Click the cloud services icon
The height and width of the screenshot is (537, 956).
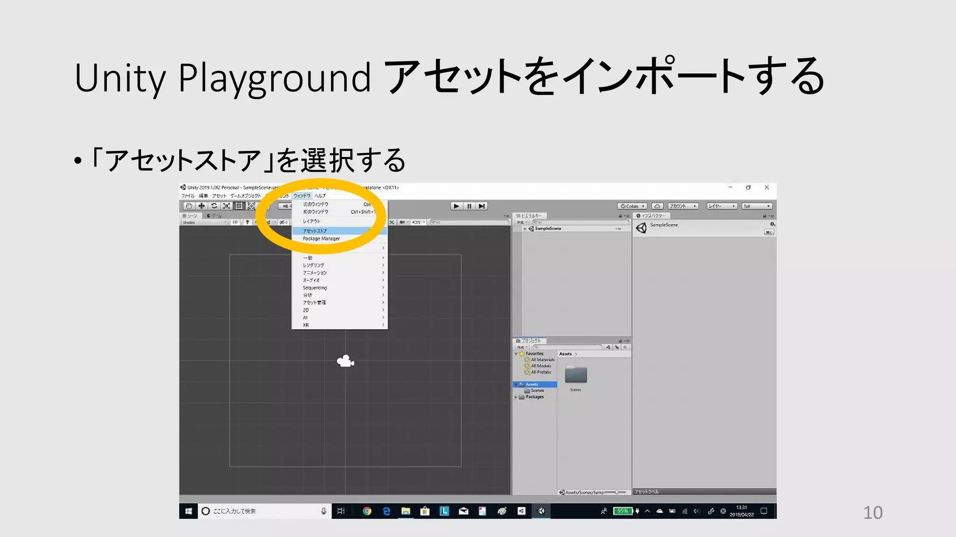click(x=657, y=206)
